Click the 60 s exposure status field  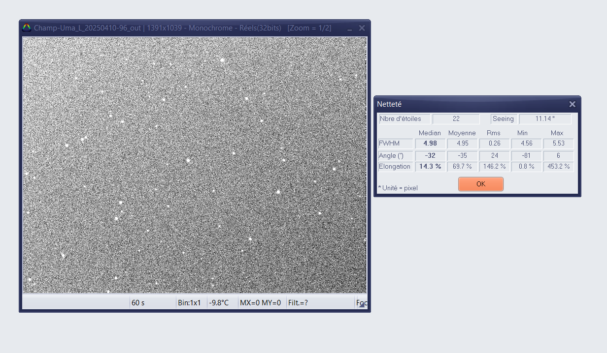click(x=153, y=303)
